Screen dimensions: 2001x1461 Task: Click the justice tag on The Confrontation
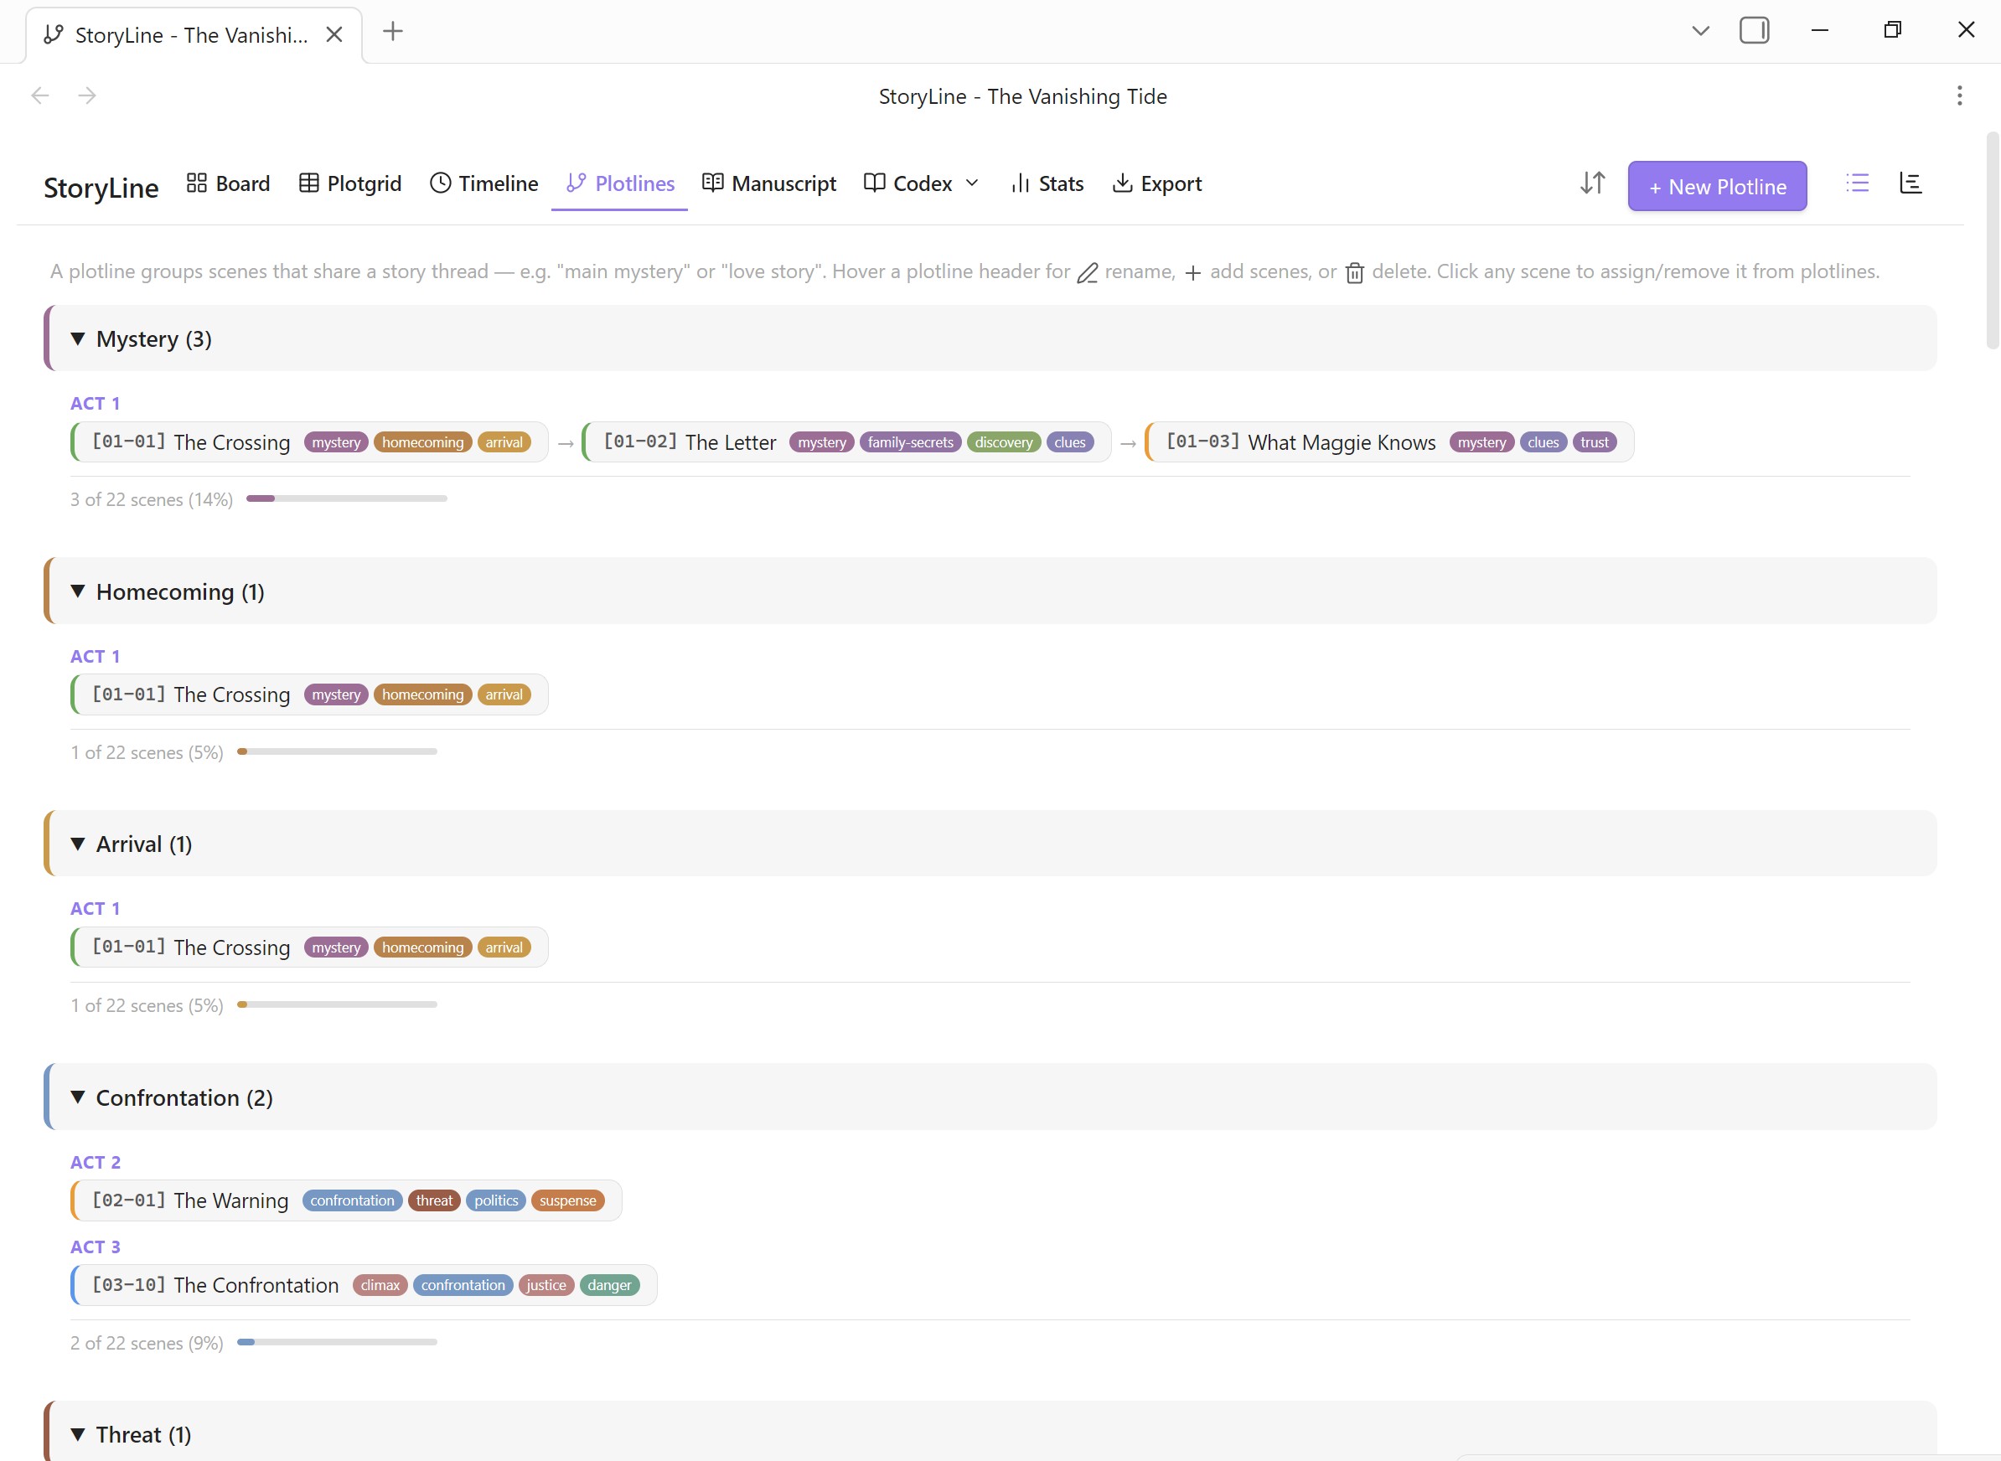pos(545,1285)
